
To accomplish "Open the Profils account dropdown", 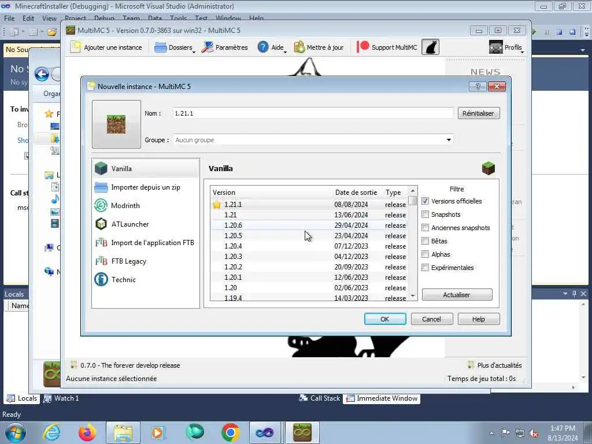I will 506,47.
